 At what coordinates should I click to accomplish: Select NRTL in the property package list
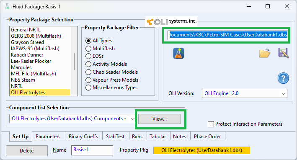pyautogui.click(x=17, y=86)
